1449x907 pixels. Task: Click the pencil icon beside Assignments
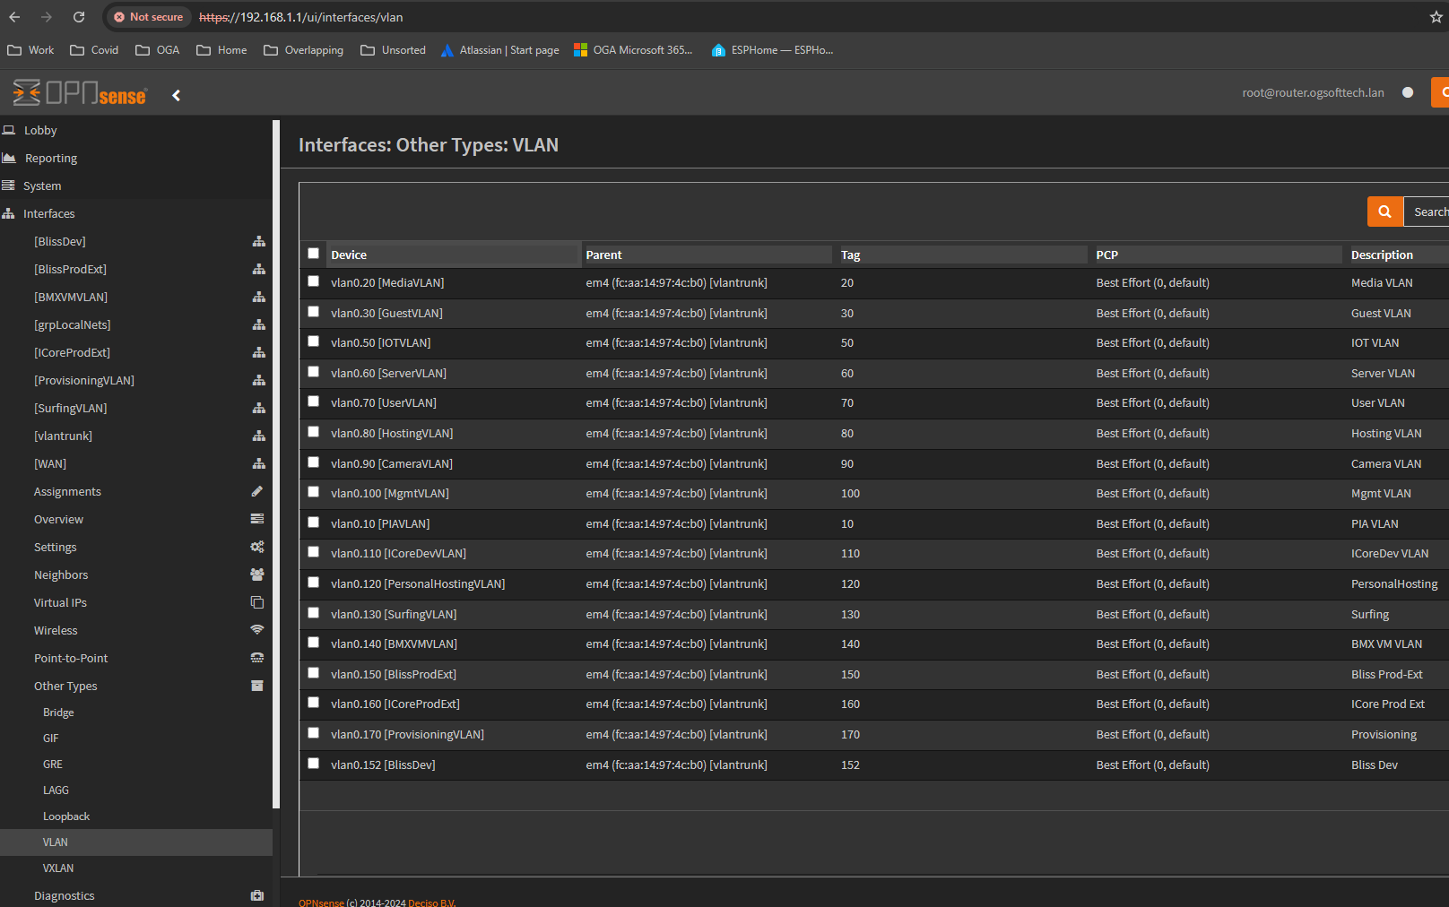pos(257,491)
